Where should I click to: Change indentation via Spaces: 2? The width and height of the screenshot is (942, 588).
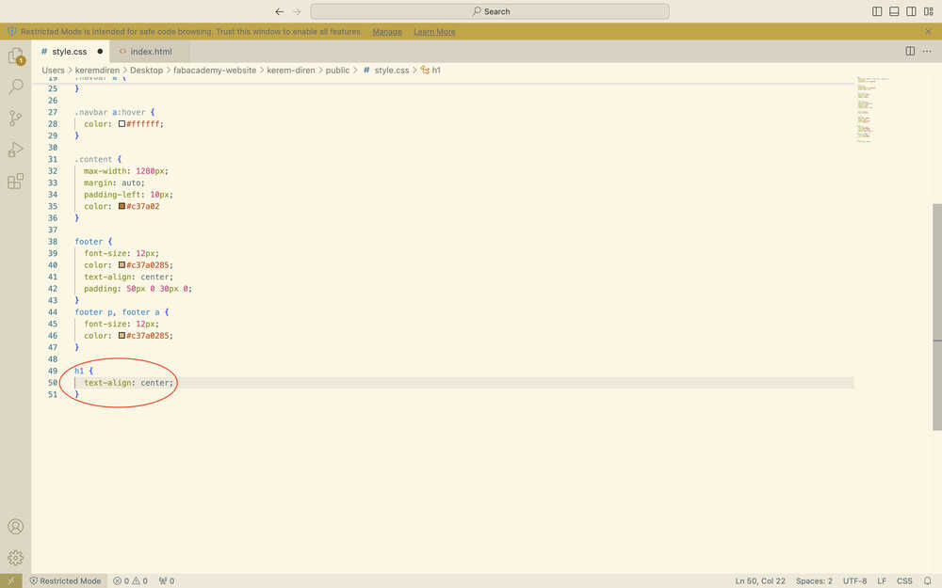point(814,580)
